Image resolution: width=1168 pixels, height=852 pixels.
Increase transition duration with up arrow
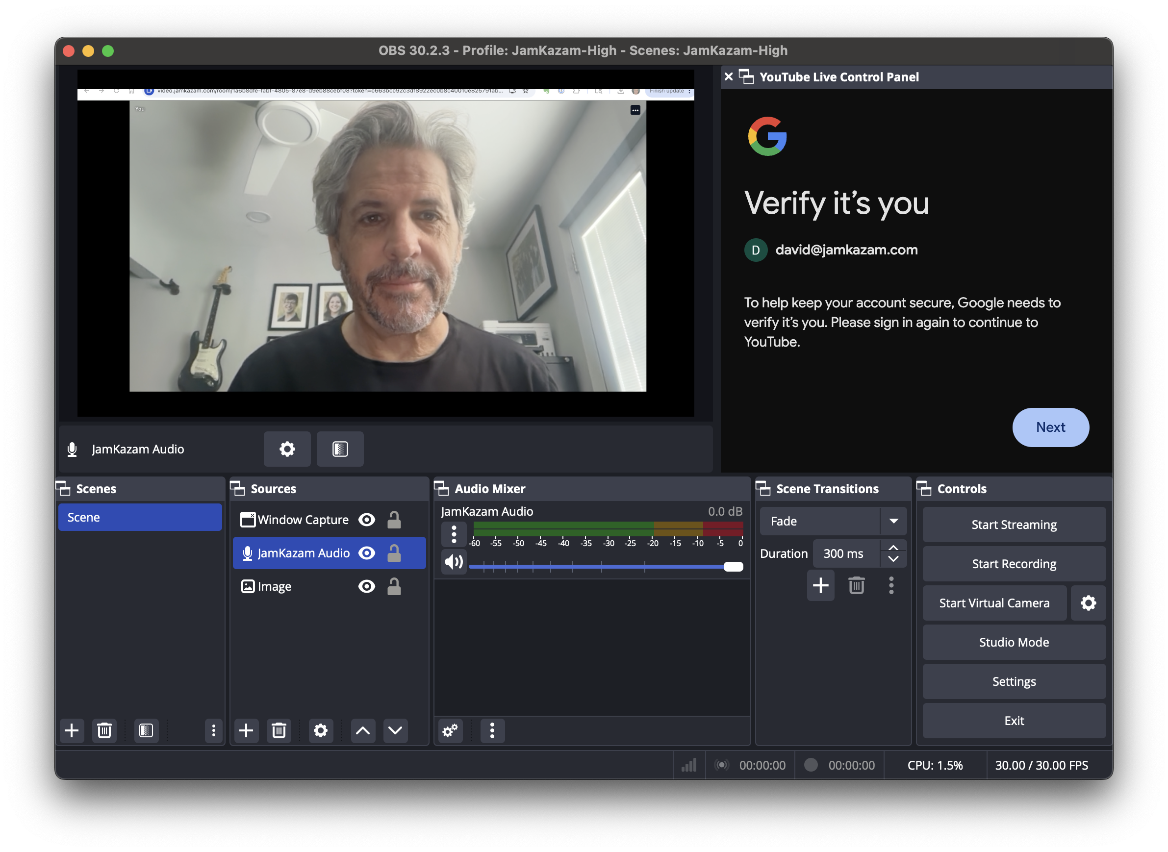pyautogui.click(x=893, y=548)
